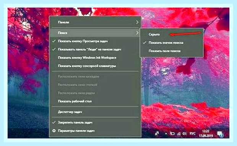
Task: Toggle Закрепить панель задач
Action: coord(95,122)
